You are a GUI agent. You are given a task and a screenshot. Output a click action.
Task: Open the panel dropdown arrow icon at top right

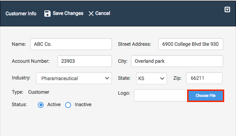pyautogui.click(x=227, y=9)
